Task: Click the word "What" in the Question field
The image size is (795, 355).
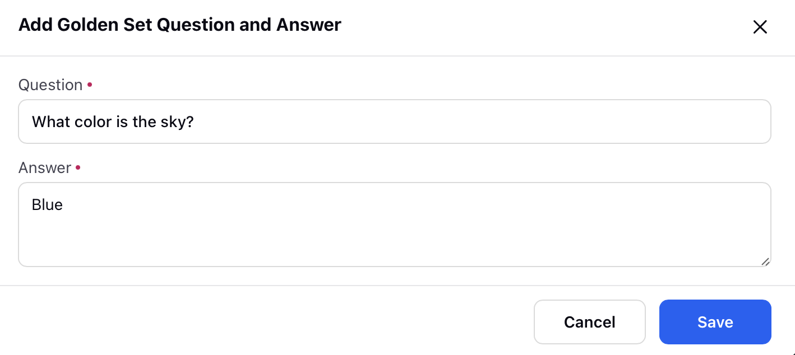Action: [51, 122]
